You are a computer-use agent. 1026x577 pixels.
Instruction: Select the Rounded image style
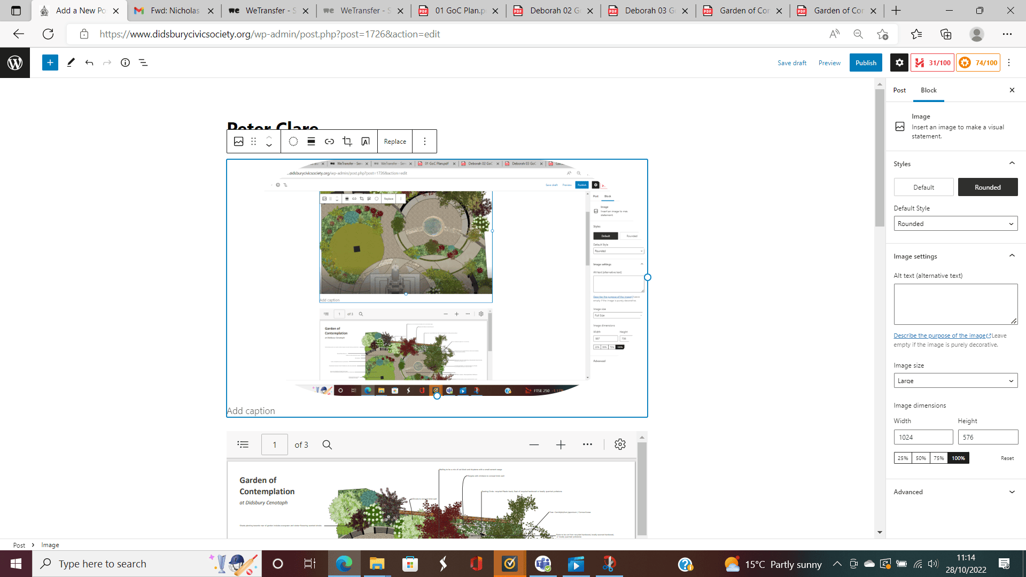[x=988, y=188]
